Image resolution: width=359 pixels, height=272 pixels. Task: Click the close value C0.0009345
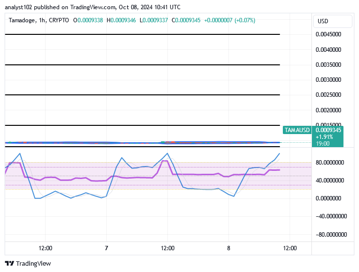click(186, 20)
